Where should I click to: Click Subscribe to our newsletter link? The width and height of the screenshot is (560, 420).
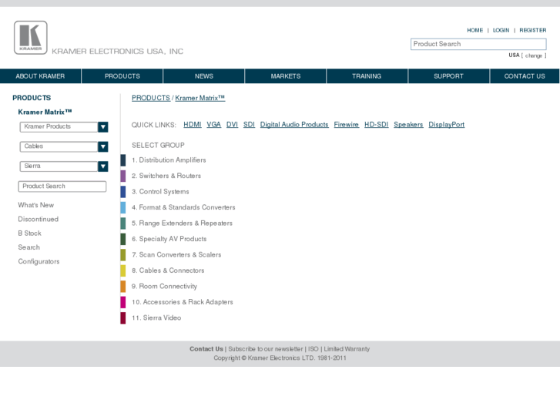[x=265, y=349]
